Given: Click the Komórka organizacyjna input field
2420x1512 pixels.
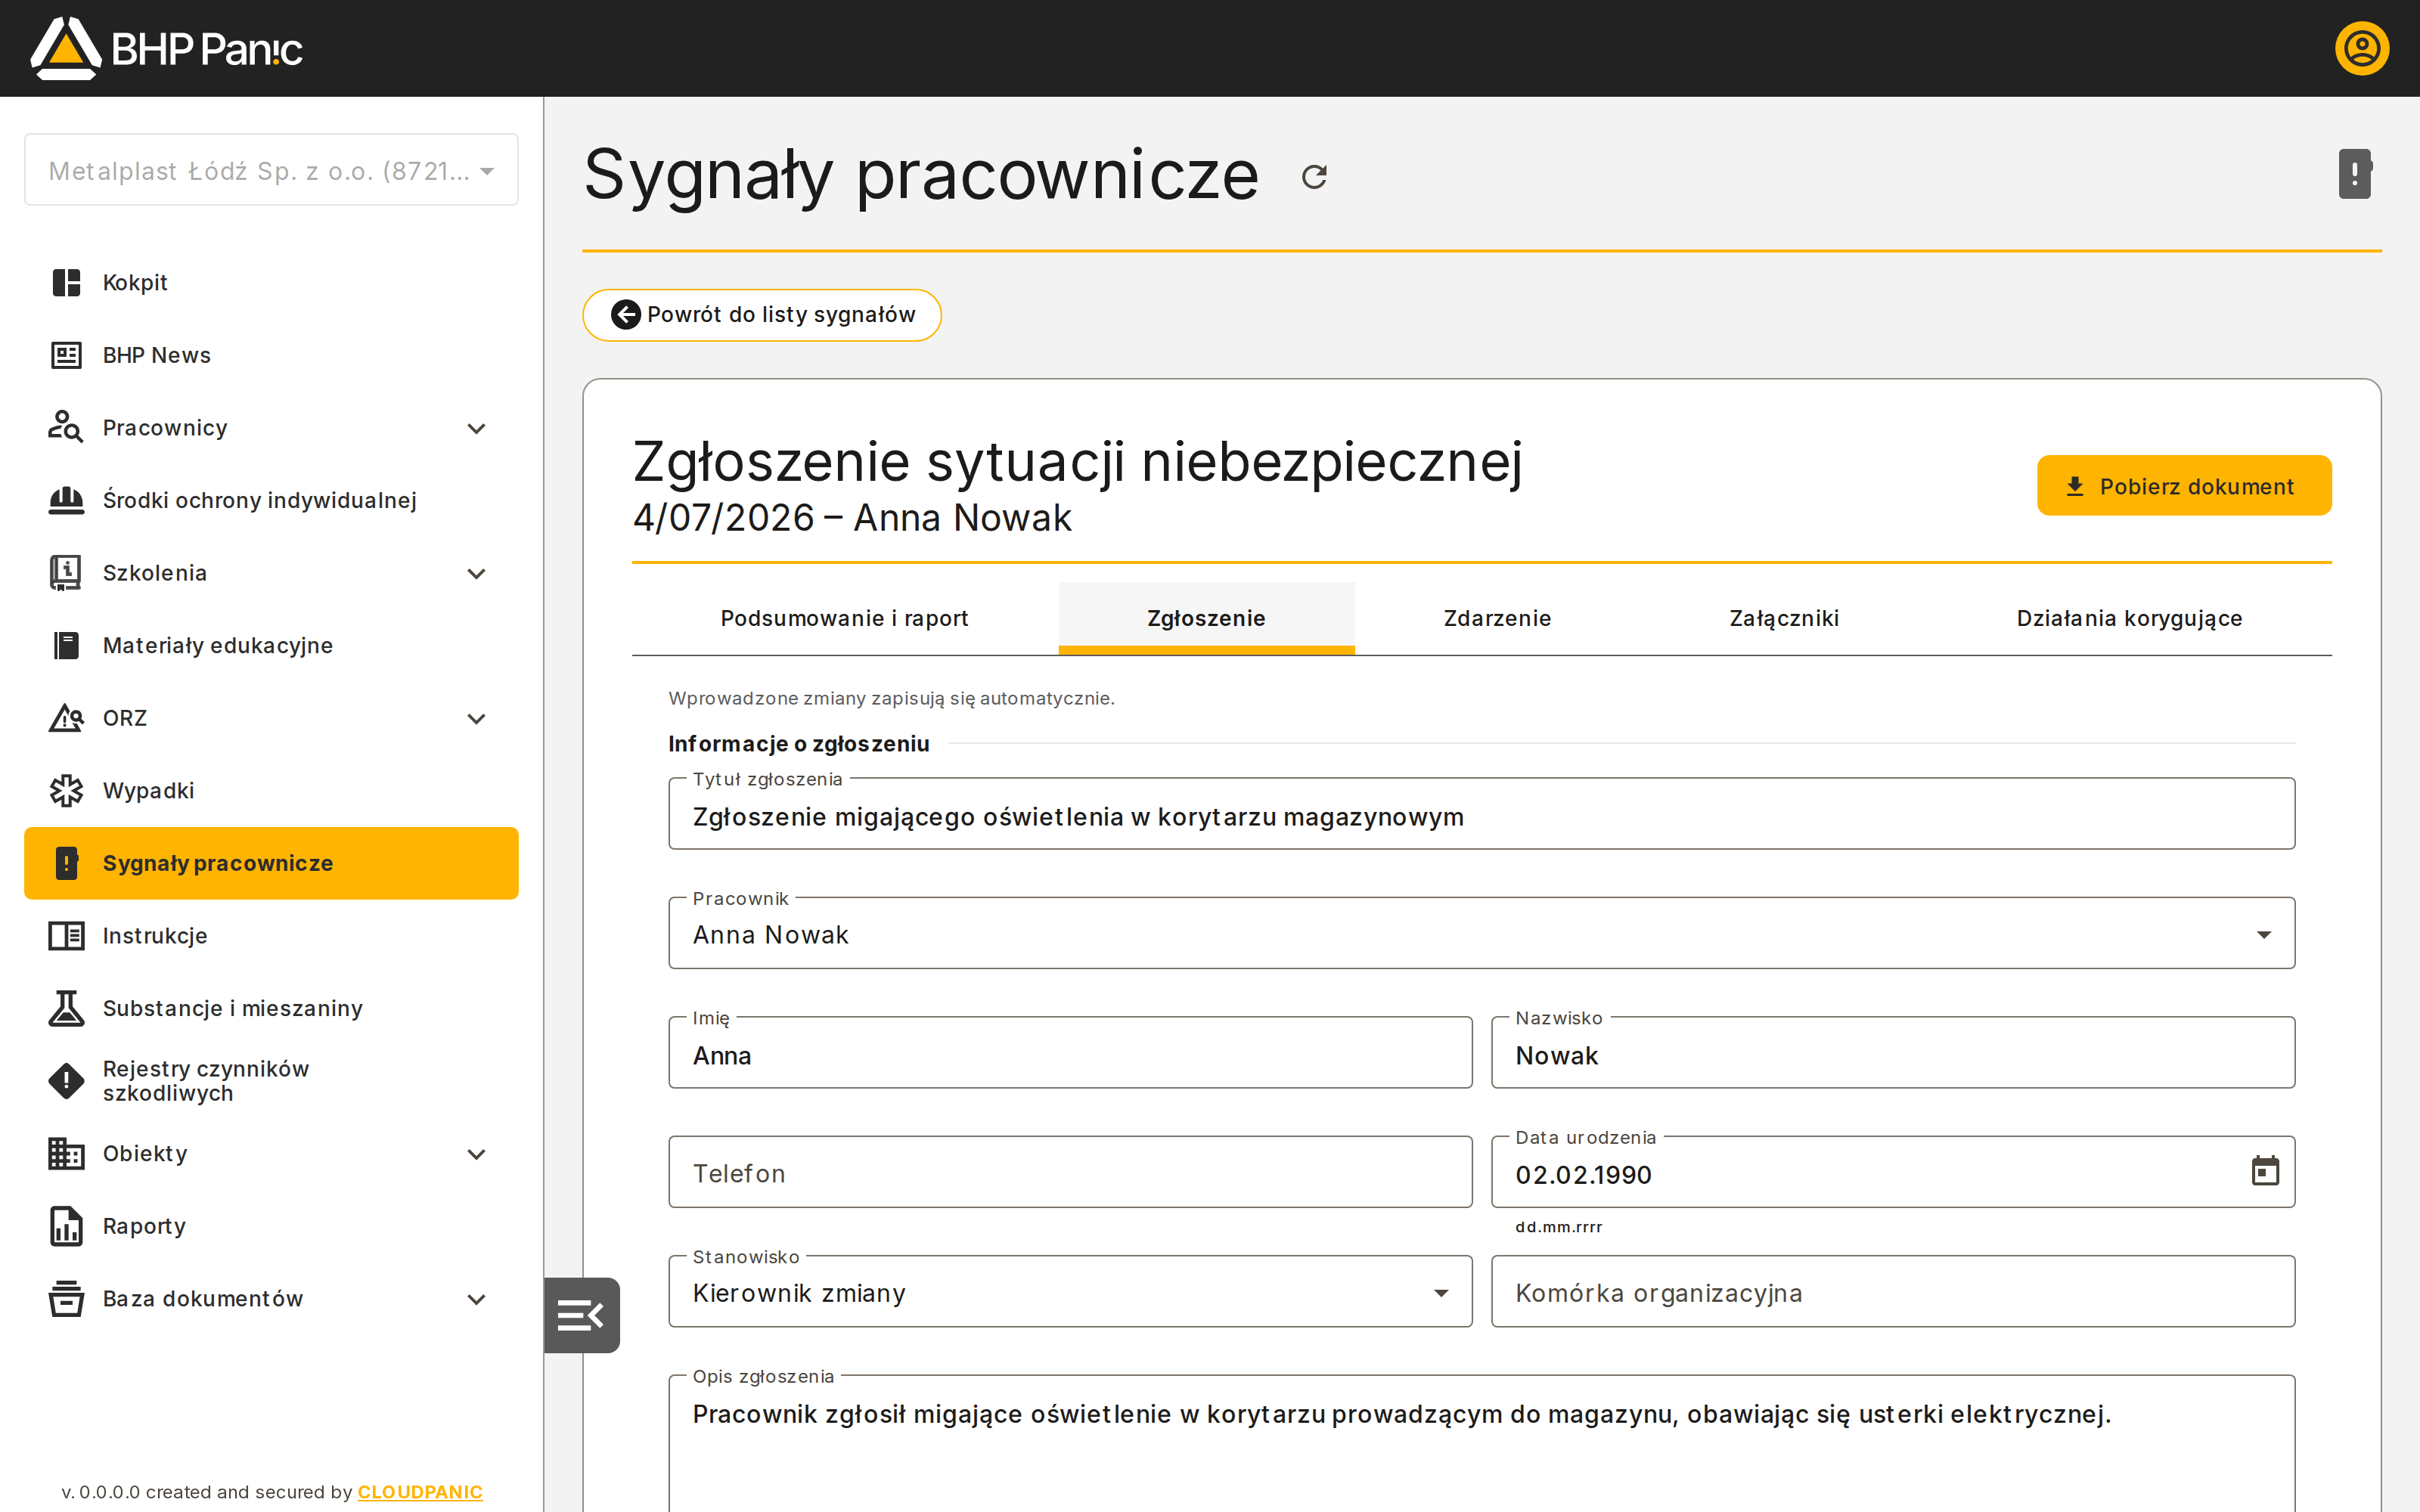Looking at the screenshot, I should 1892,1291.
